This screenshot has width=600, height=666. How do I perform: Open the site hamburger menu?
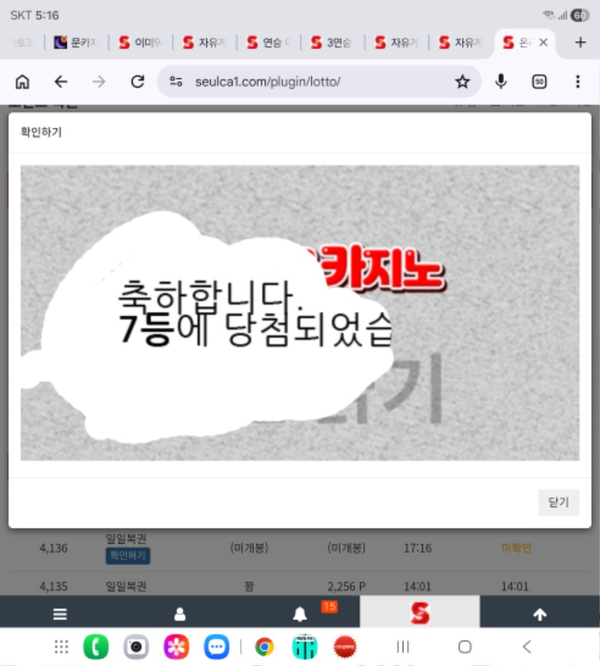(60, 614)
